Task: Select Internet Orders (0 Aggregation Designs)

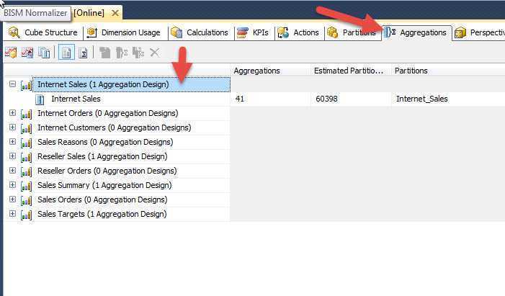Action: pos(108,113)
